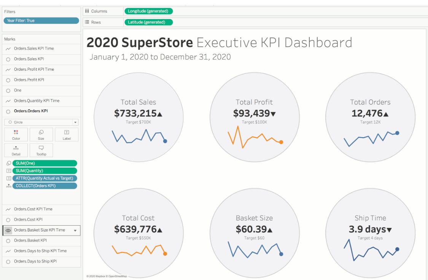
Task: Select the Year Filter: True pill
Action: 41,21
